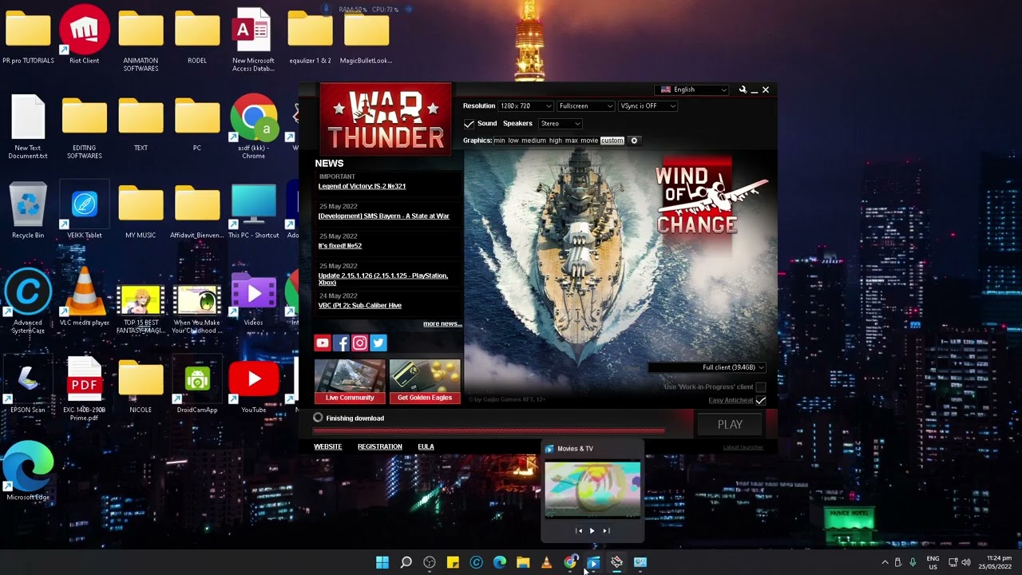Open Advanced SystemCare desktop icon

point(28,301)
